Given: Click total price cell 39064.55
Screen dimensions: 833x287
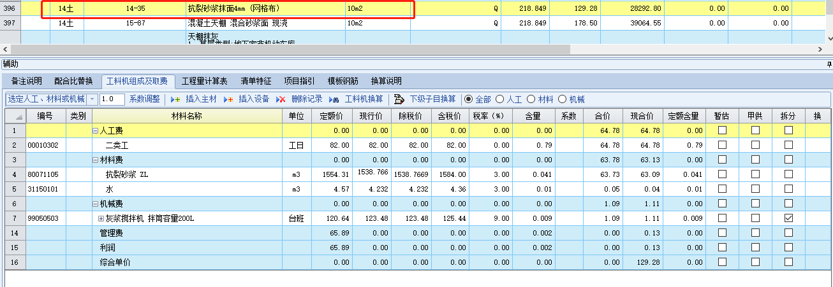Looking at the screenshot, I should pyautogui.click(x=632, y=23).
